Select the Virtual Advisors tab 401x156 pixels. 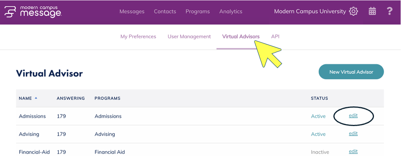pos(241,37)
